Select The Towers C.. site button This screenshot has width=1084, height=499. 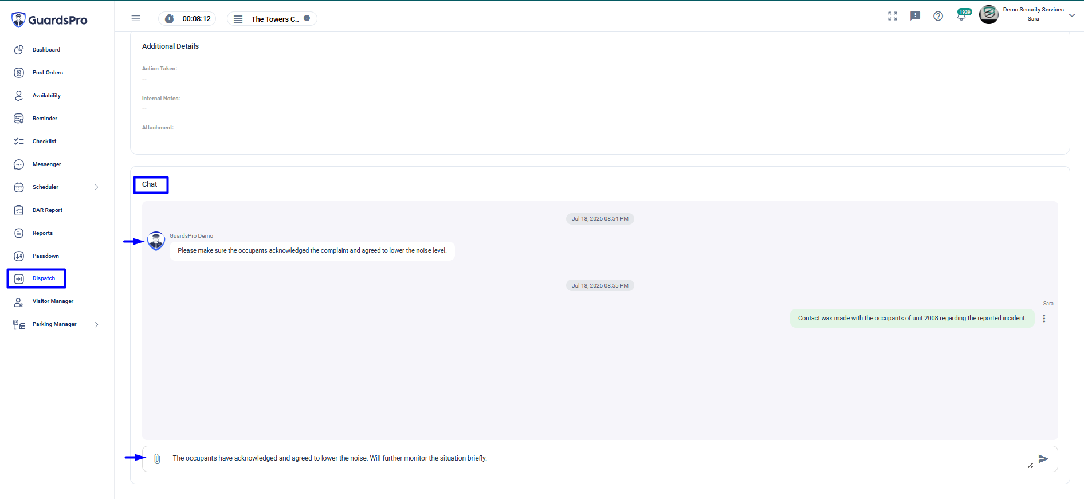click(272, 19)
